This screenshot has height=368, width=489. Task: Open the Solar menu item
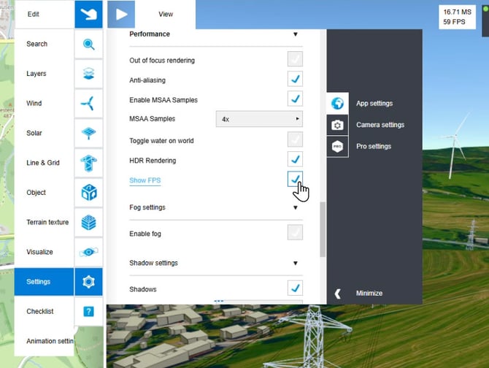(34, 133)
